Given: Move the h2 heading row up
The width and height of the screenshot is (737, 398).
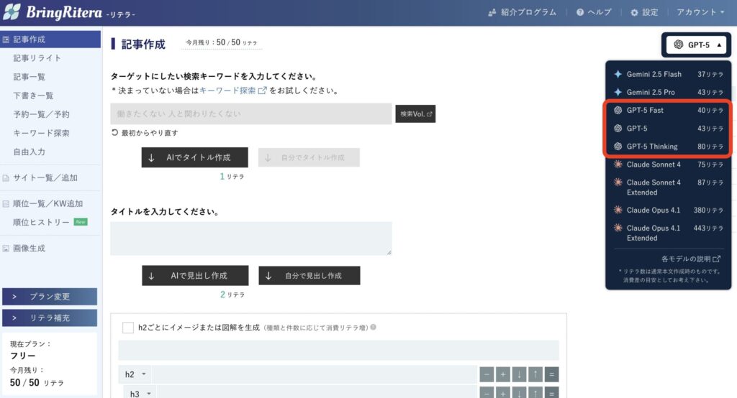Looking at the screenshot, I should coord(535,374).
